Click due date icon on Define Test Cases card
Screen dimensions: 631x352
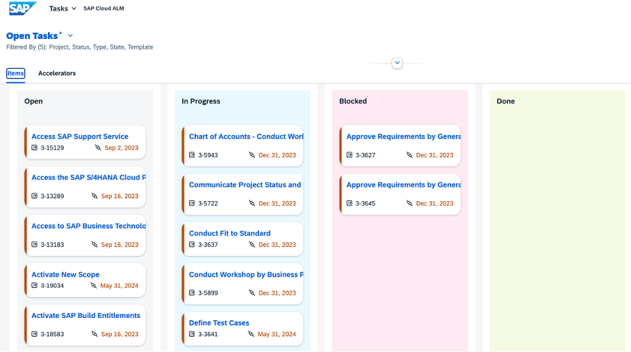coord(251,334)
